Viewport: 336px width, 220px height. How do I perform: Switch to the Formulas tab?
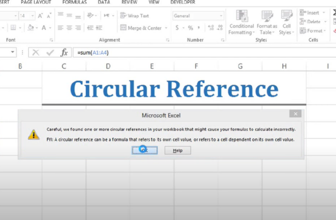coord(75,2)
